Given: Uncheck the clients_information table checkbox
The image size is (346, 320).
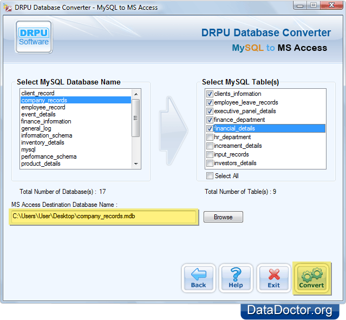Looking at the screenshot, I should point(210,94).
